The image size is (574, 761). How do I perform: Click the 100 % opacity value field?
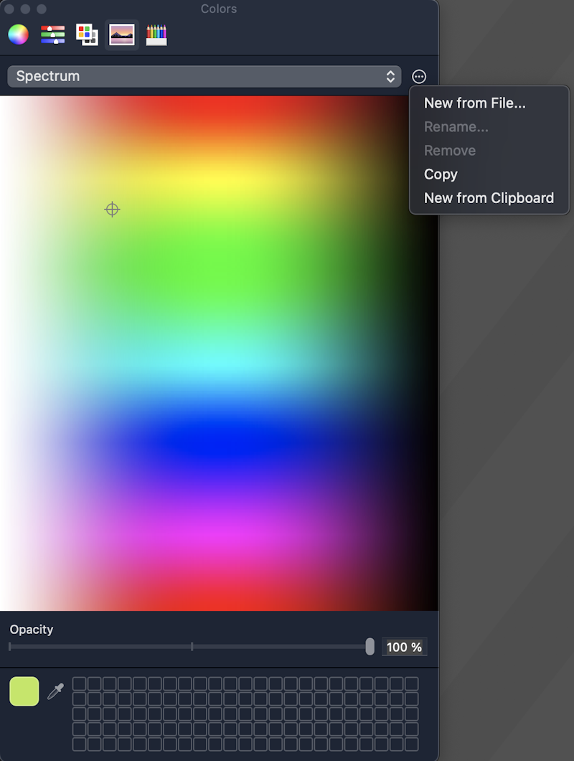404,647
